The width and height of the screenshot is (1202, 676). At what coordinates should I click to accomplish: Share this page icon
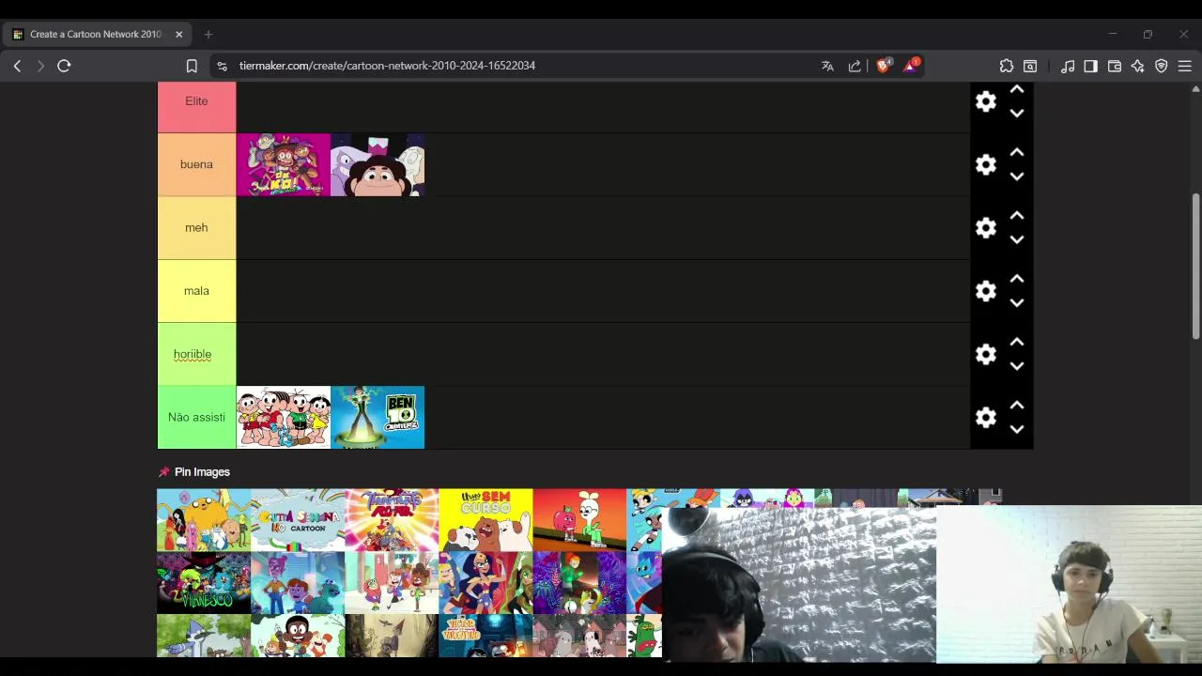(855, 66)
